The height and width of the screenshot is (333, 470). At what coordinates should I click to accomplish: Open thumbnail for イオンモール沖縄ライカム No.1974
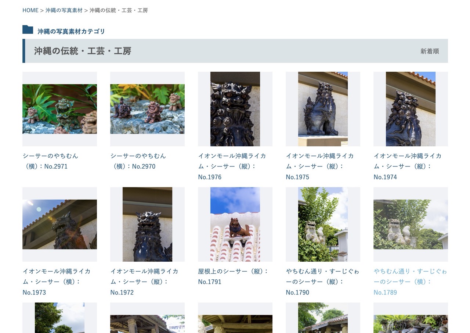tap(411, 109)
